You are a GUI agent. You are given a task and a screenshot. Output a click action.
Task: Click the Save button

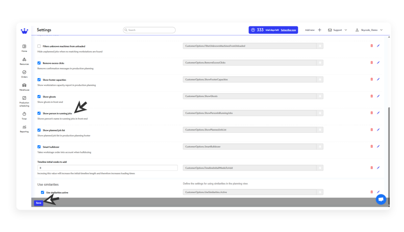(38, 203)
